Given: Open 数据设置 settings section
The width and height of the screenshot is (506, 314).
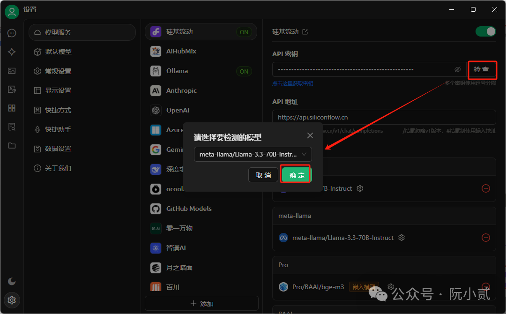Looking at the screenshot, I should tap(82, 149).
